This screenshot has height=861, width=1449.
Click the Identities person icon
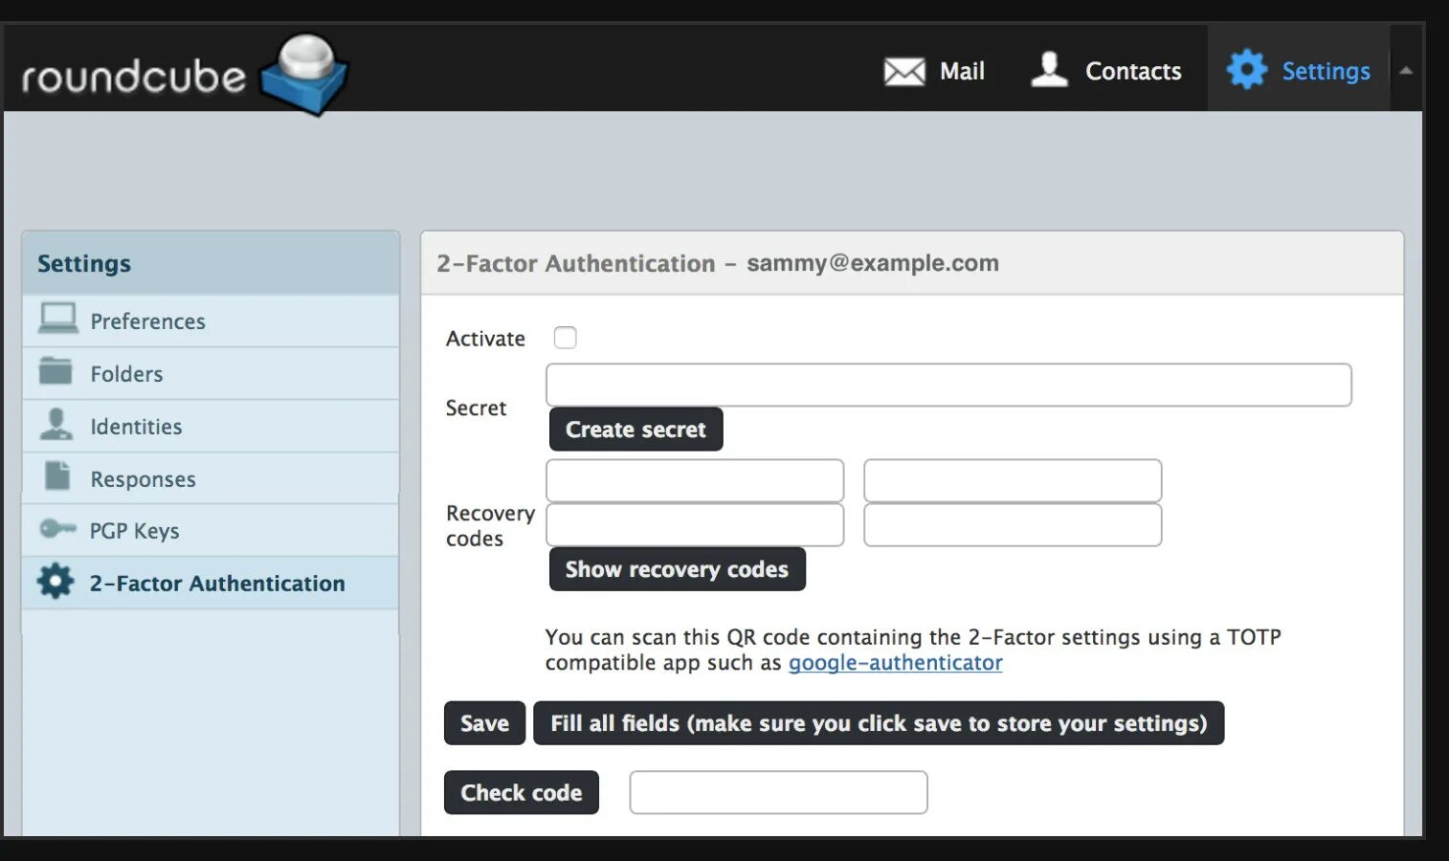tap(56, 424)
